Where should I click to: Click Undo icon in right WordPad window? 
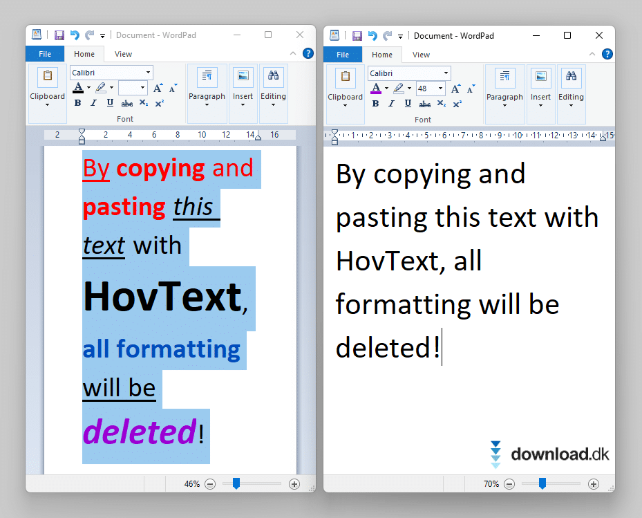pos(372,36)
